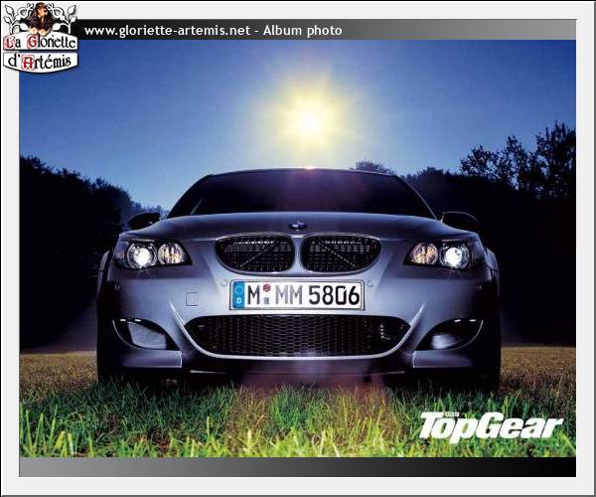Viewport: 596px width, 497px height.
Task: Click the BMW roundel emblem on the hood
Action: pos(297,226)
